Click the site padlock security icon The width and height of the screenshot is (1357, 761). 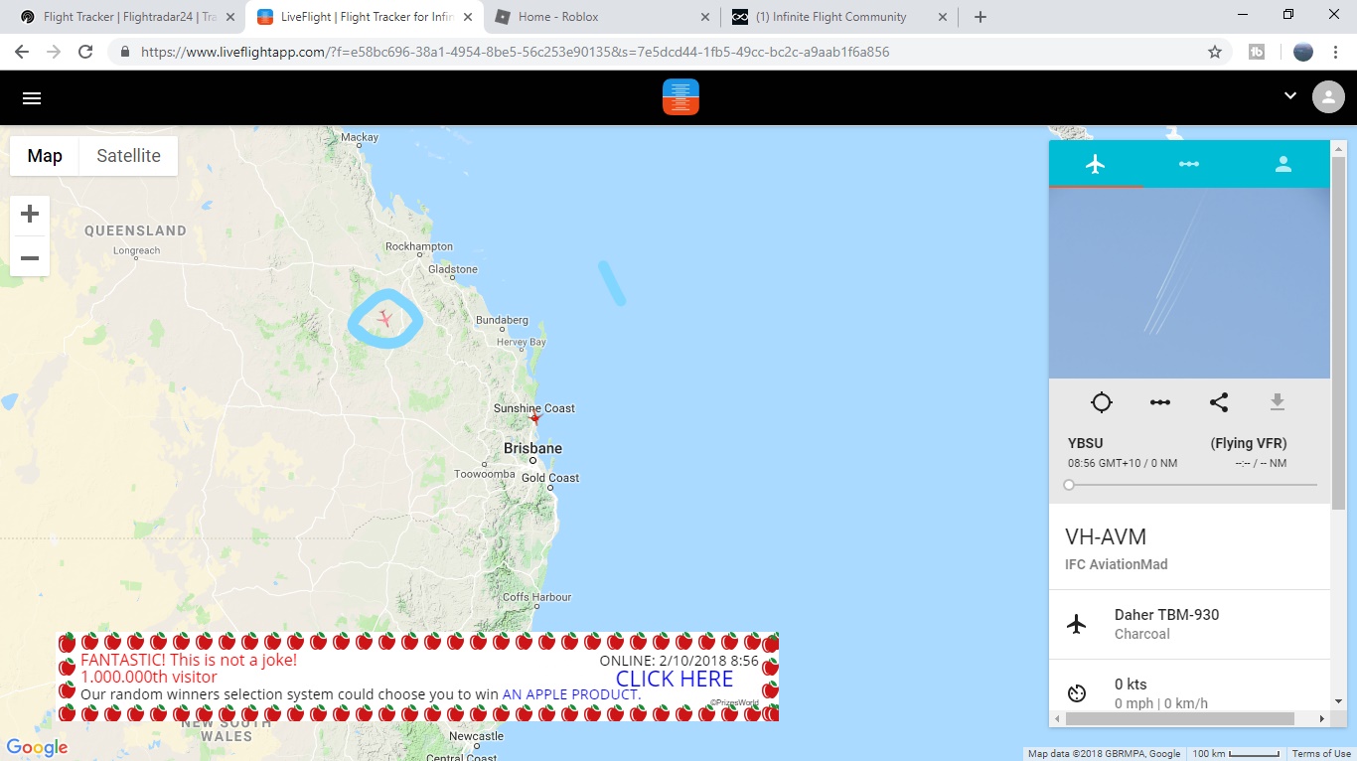pos(125,52)
